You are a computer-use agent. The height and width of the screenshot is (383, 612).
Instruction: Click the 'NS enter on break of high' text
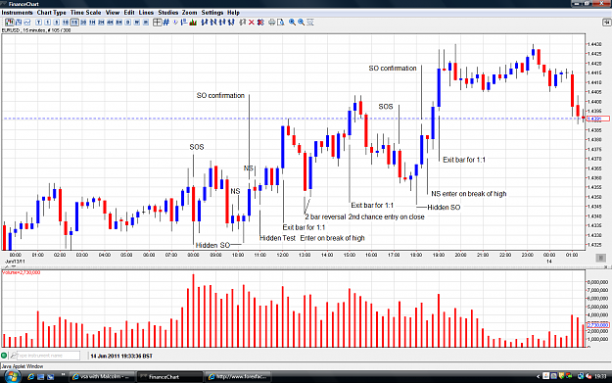(x=468, y=194)
